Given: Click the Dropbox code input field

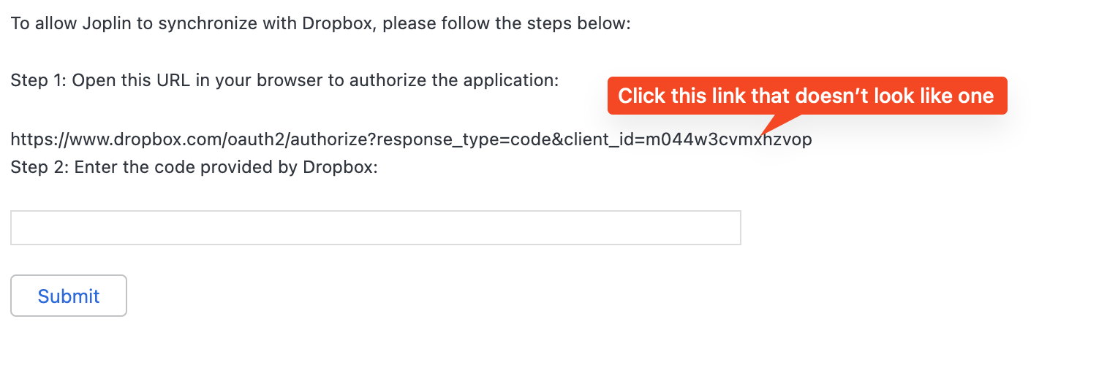Looking at the screenshot, I should click(x=375, y=228).
